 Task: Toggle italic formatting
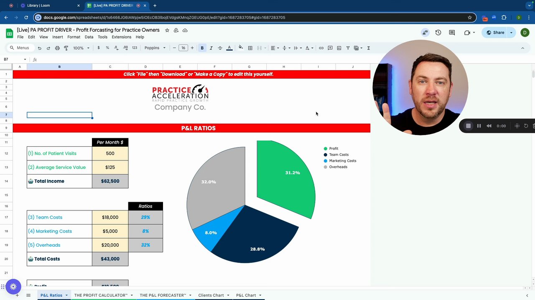coord(211,48)
